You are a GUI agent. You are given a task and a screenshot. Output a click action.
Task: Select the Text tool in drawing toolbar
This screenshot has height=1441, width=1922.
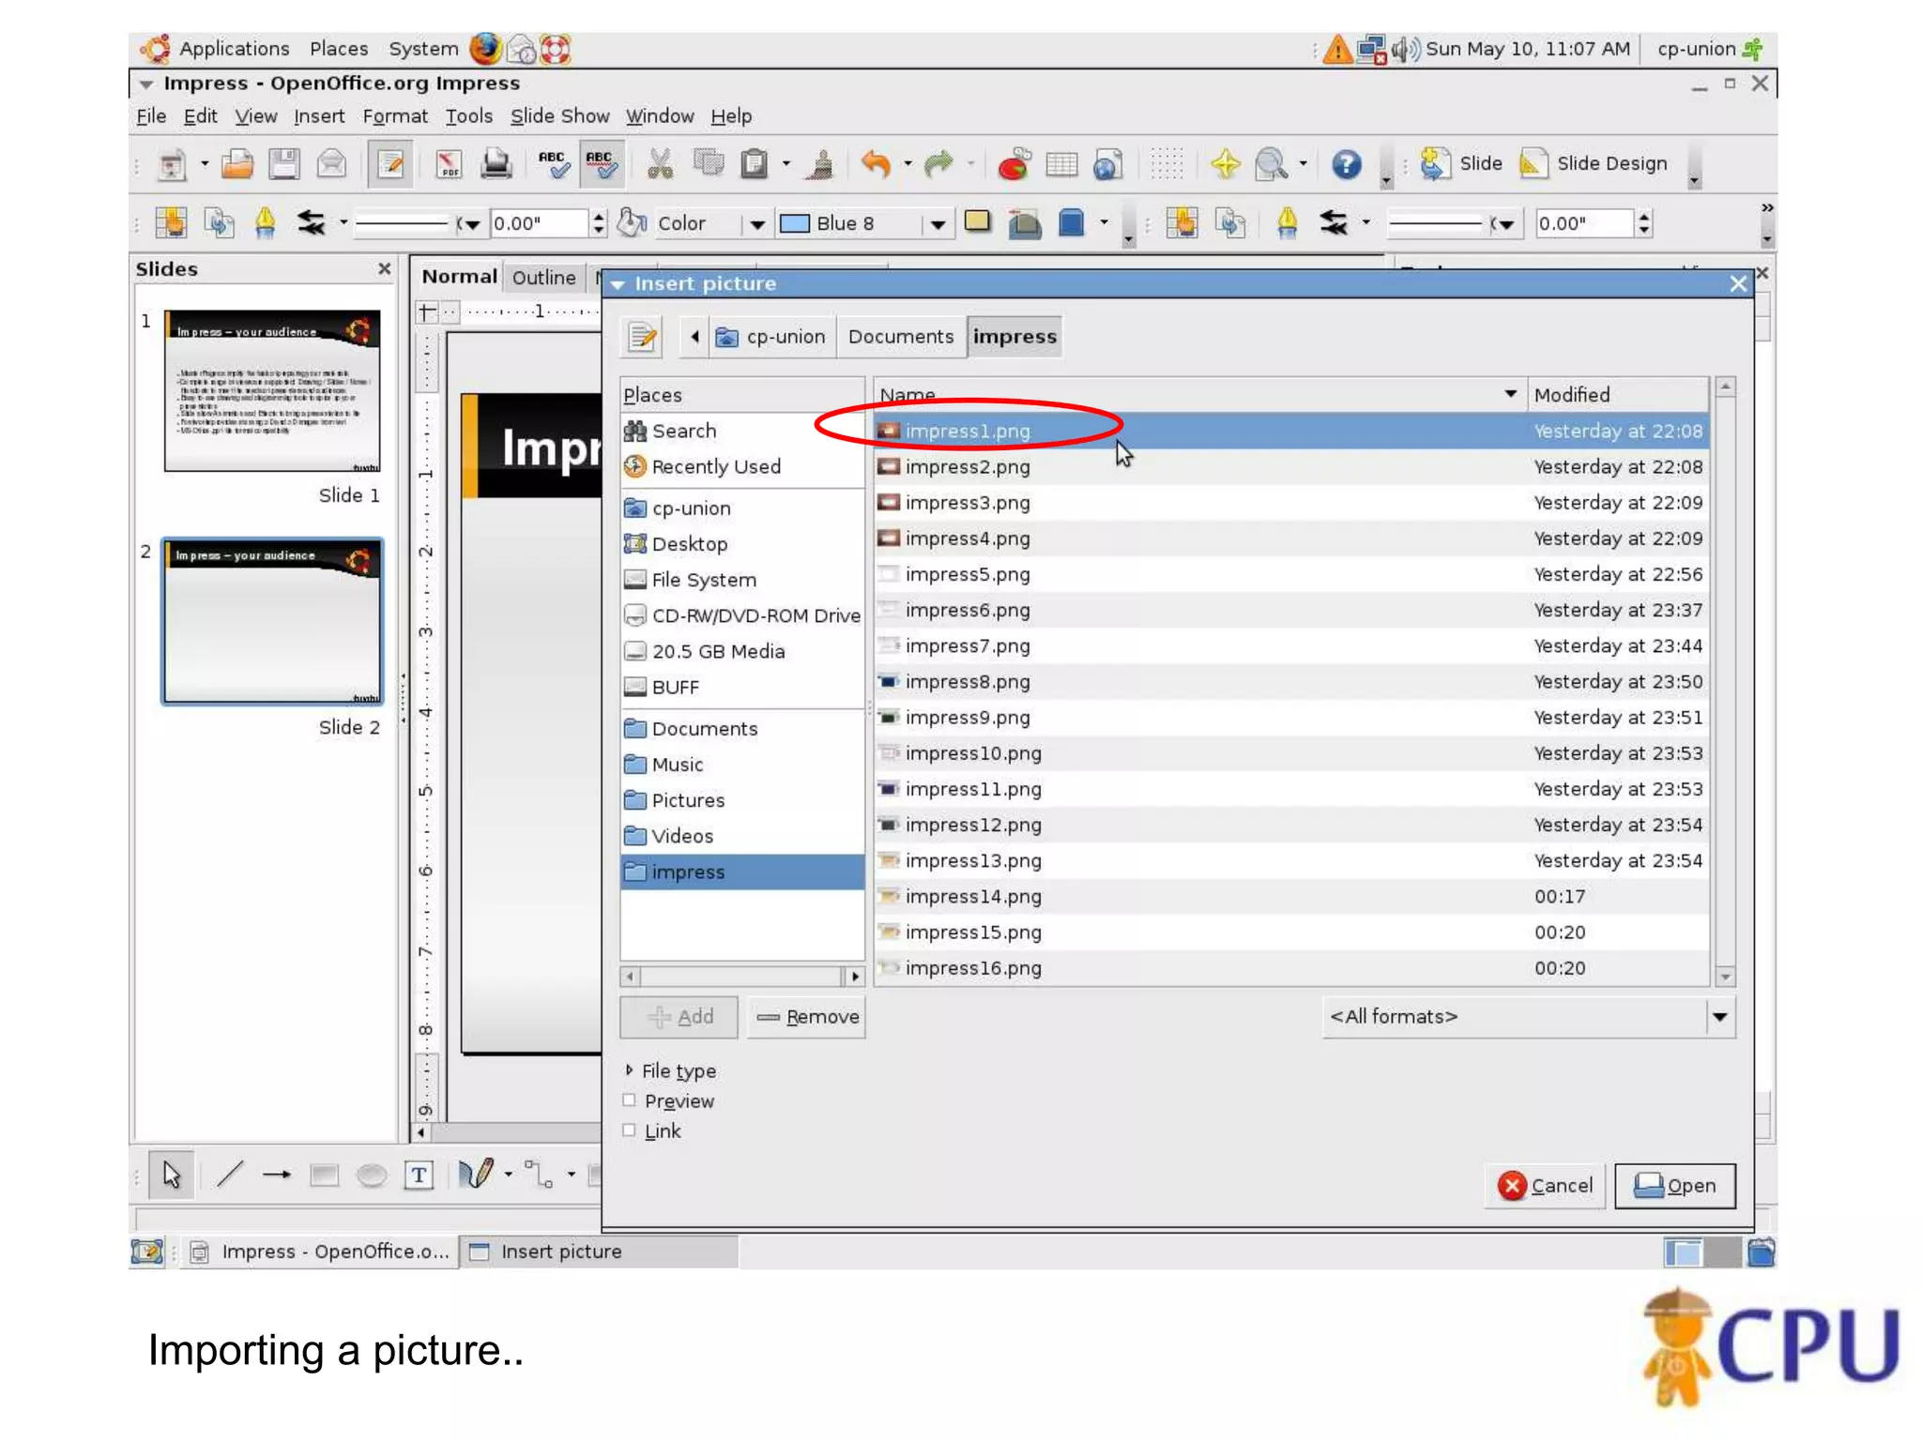pyautogui.click(x=419, y=1175)
